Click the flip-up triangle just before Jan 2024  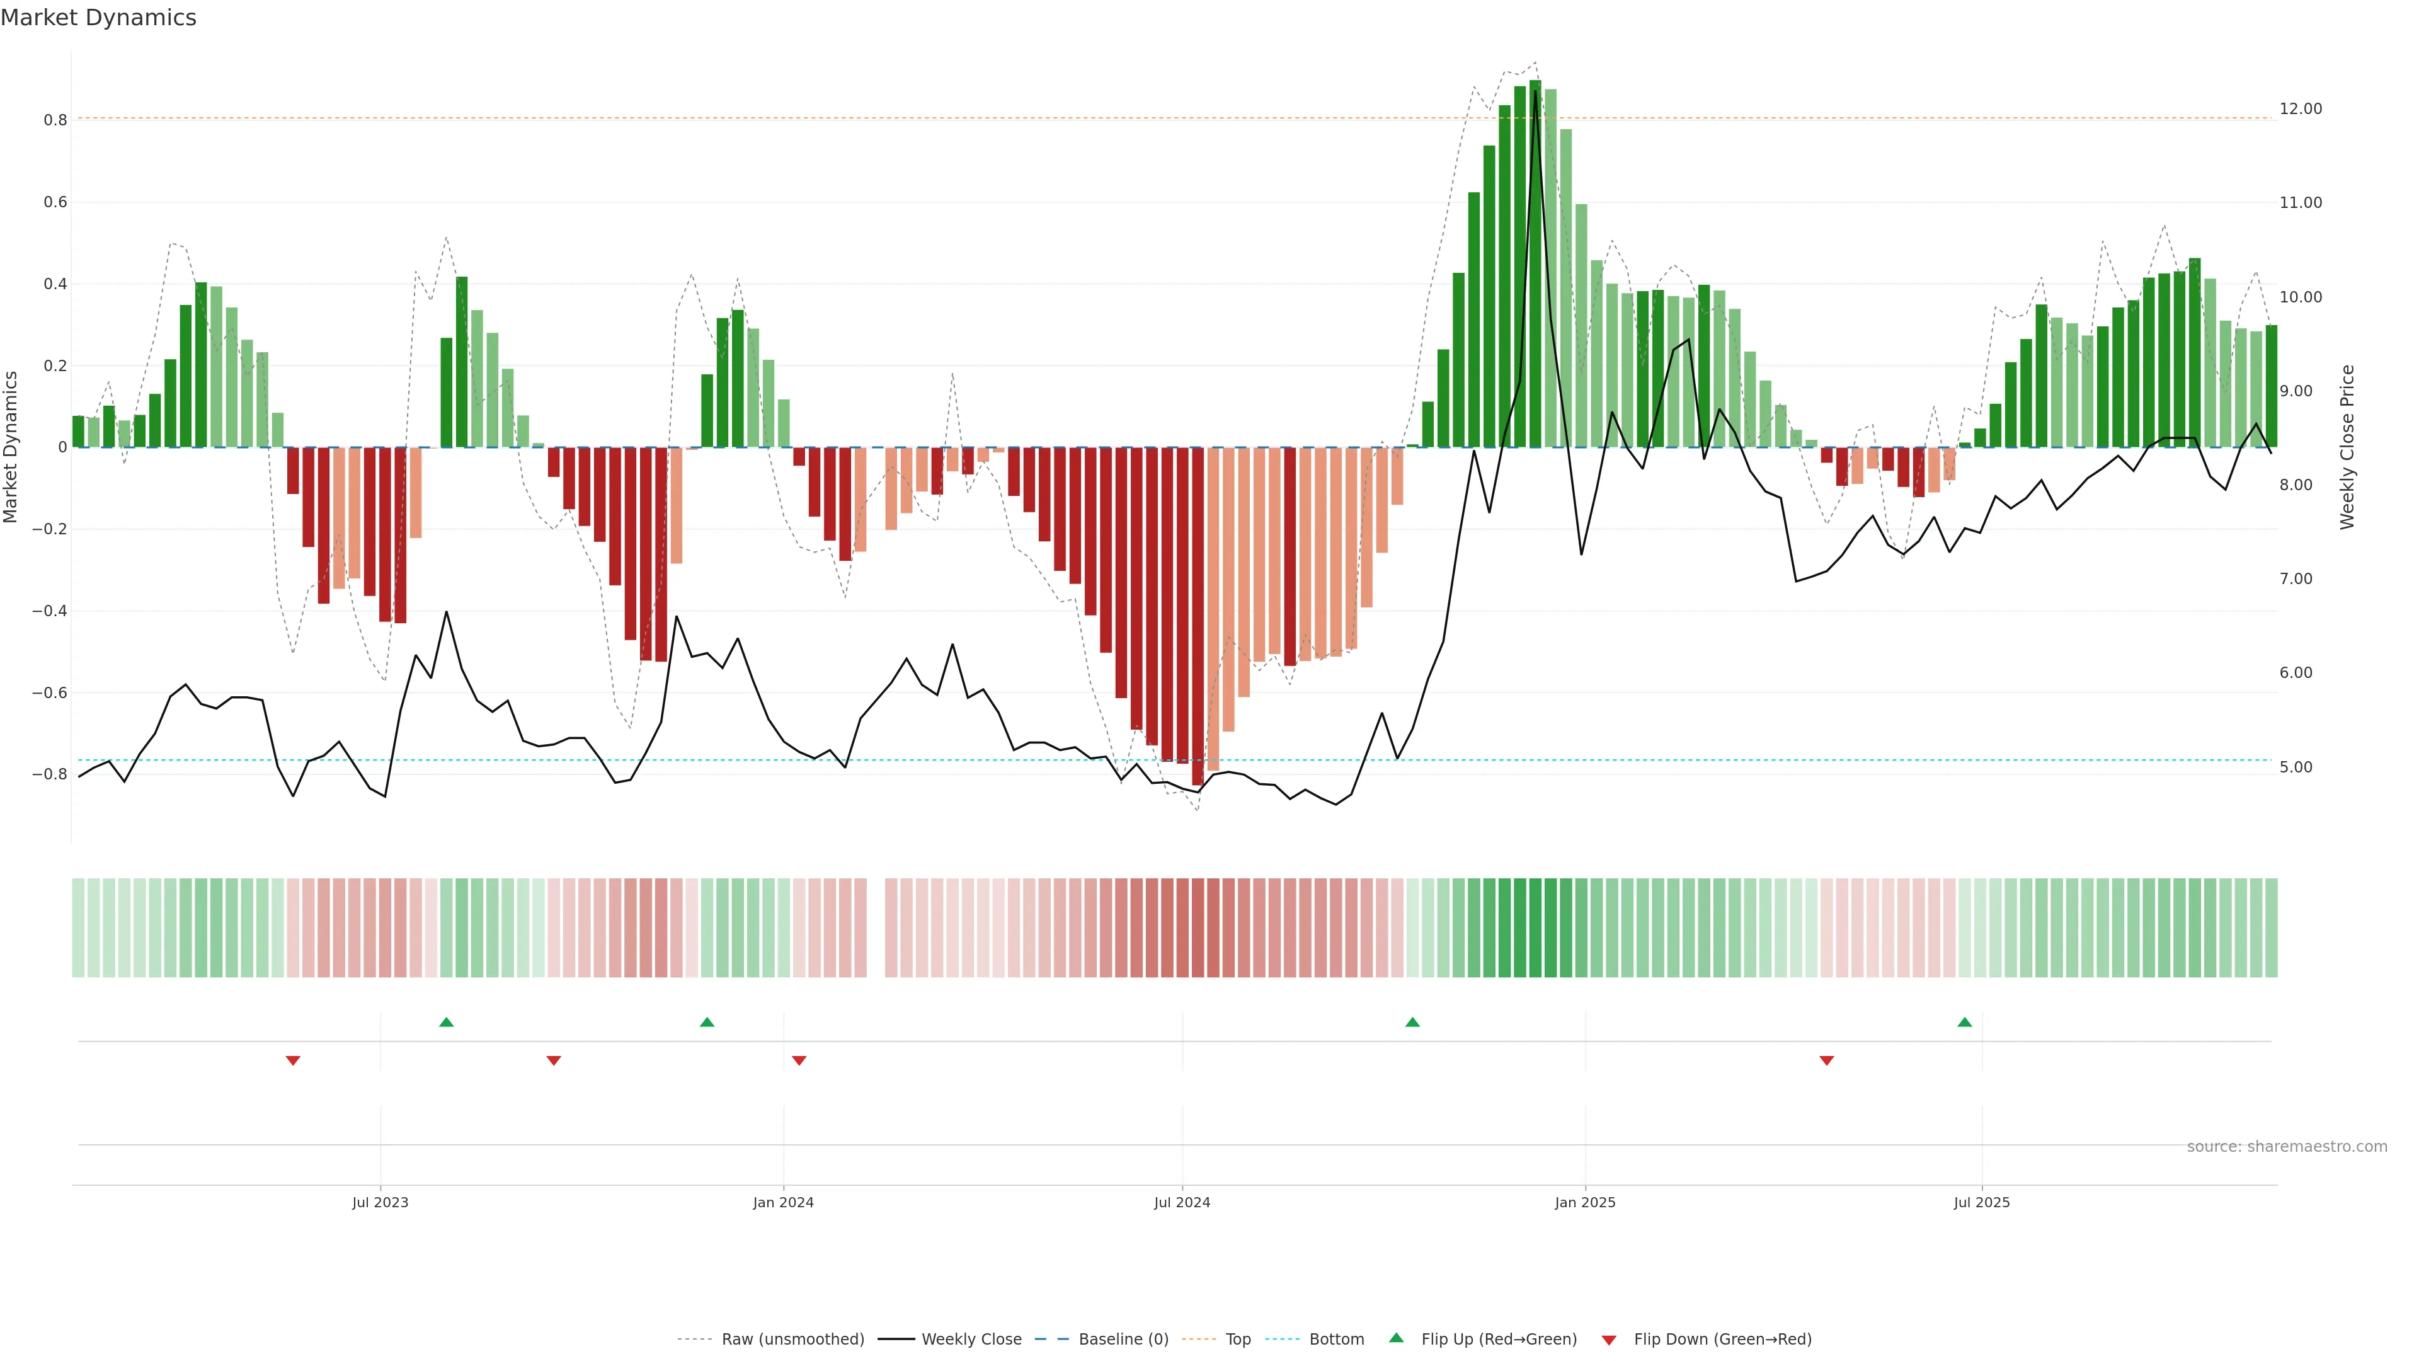click(707, 1022)
